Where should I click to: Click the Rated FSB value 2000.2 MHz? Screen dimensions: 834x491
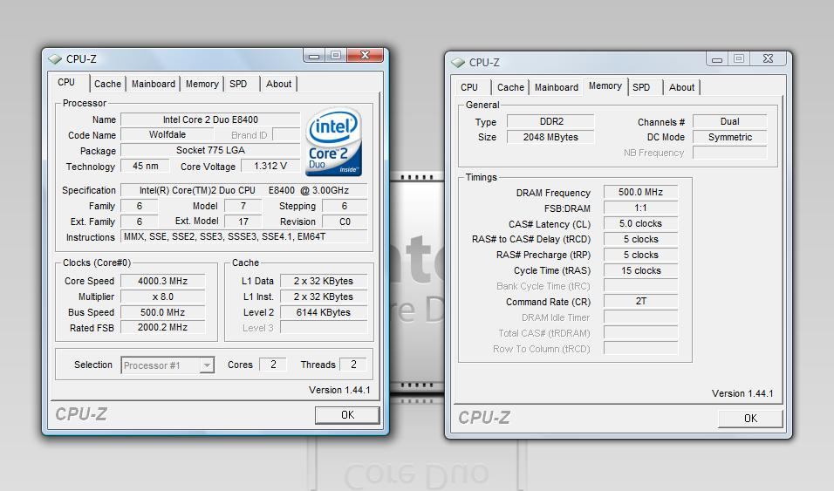[163, 327]
